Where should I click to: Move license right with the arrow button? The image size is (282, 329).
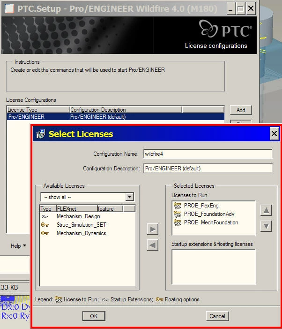153,229
